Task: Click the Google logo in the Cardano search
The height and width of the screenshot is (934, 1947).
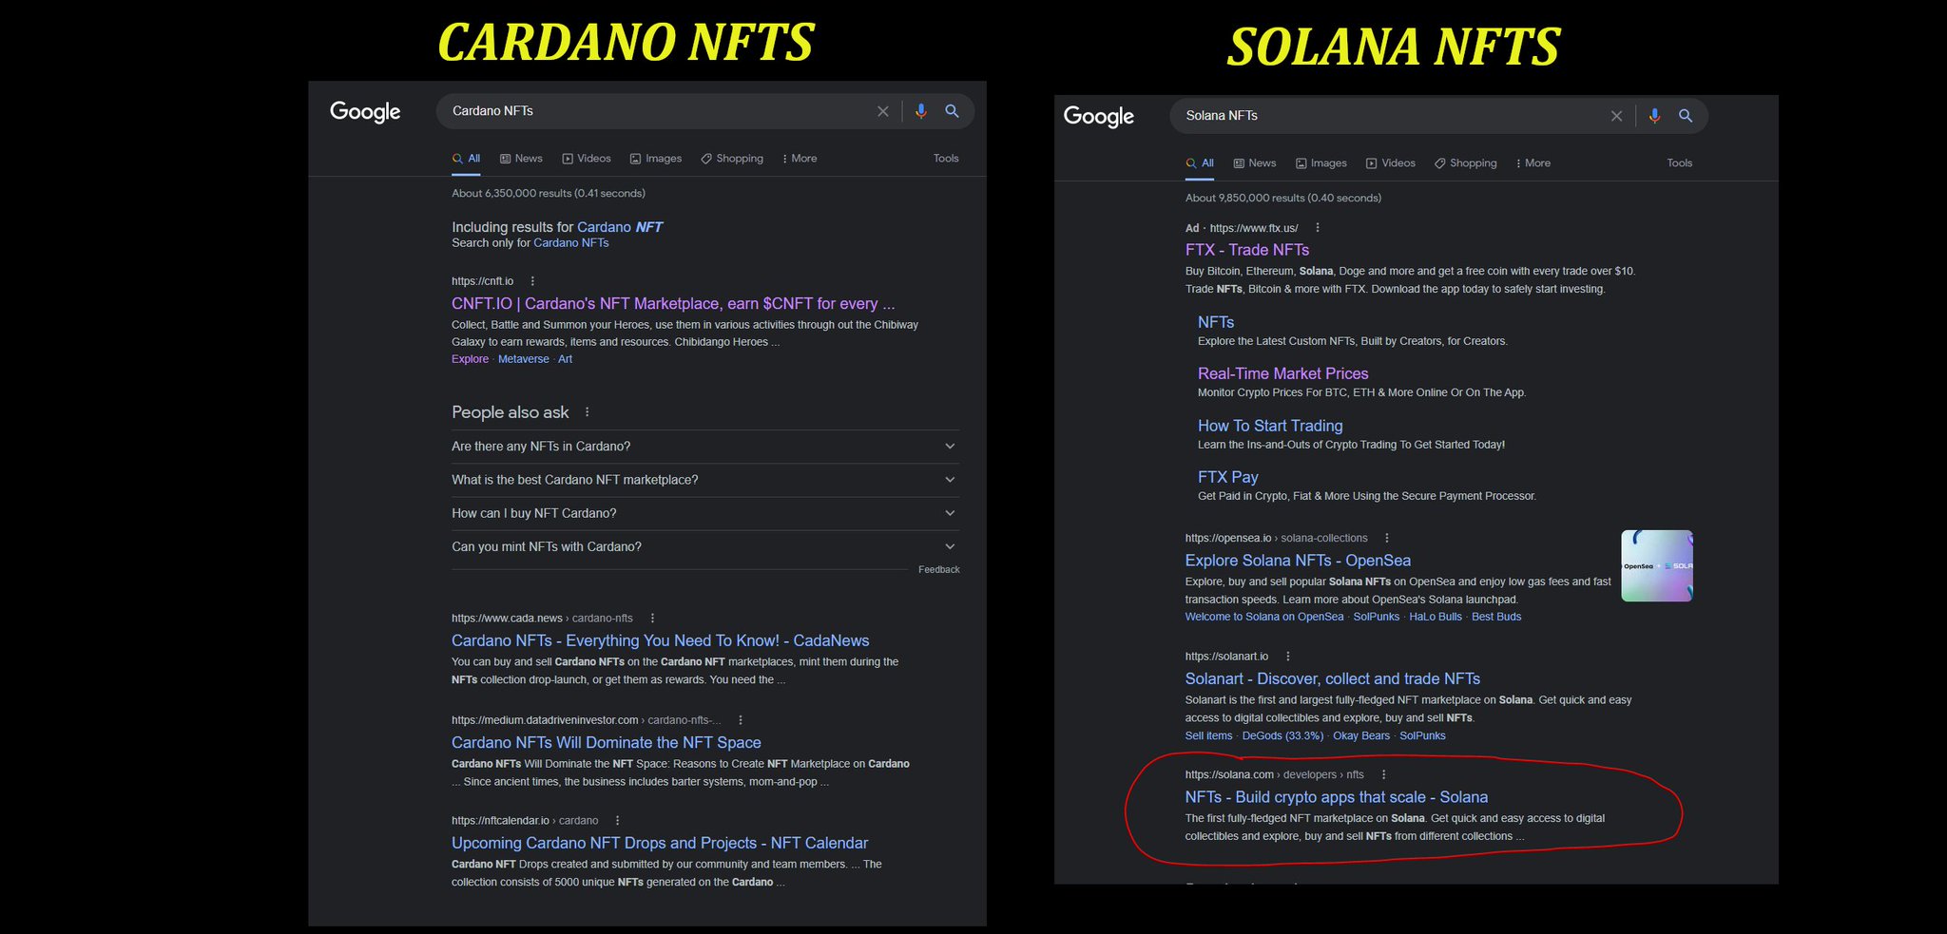Action: (x=365, y=112)
